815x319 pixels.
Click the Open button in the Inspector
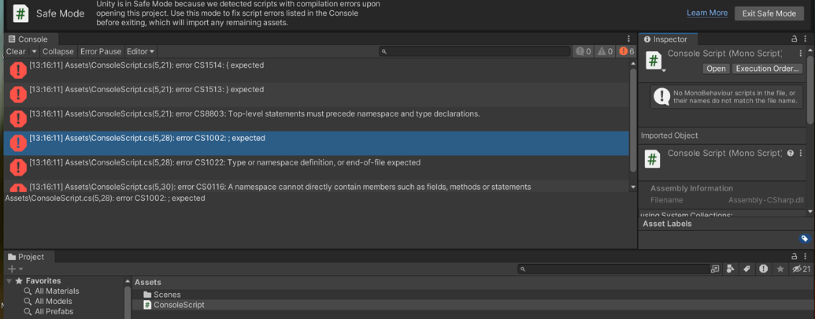pyautogui.click(x=716, y=69)
